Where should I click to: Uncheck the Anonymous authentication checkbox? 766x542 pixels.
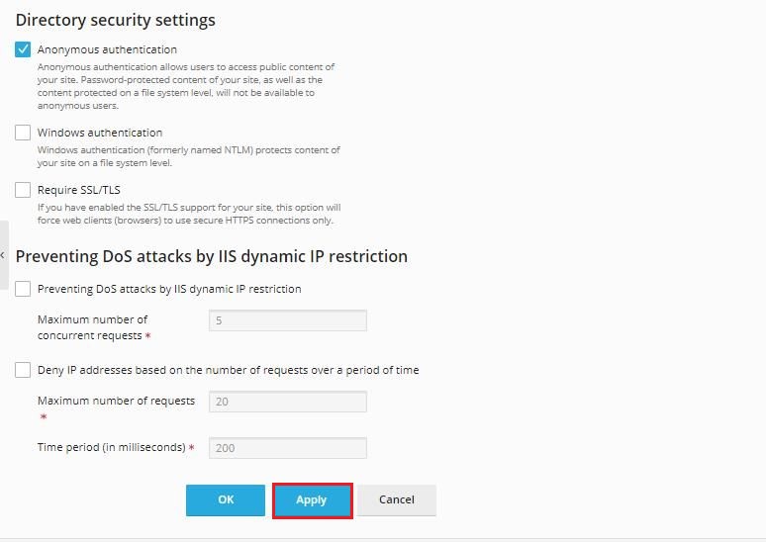[x=23, y=49]
